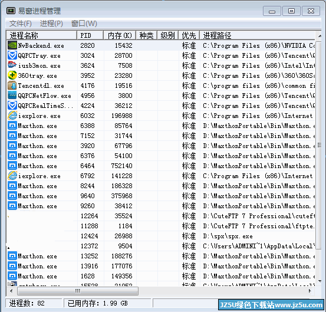The width and height of the screenshot is (326, 312).
Task: Click Maxthon icon in PID 13252 row
Action: tap(12, 256)
